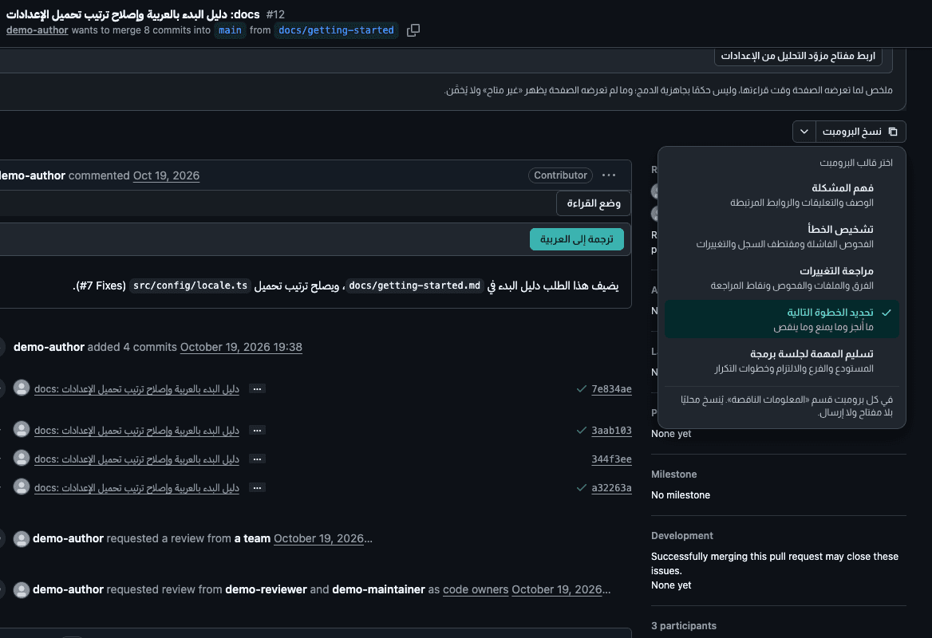This screenshot has height=638, width=932.
Task: Click the Oct 19, 2026 comment date link
Action: [166, 175]
